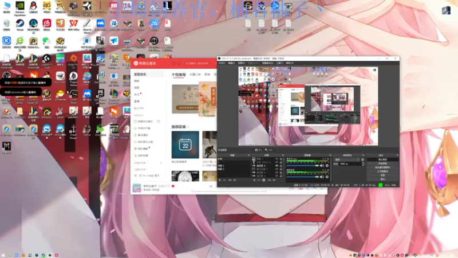The image size is (458, 258).
Task: Click the heart icon beside the playing song
Action: [173, 186]
